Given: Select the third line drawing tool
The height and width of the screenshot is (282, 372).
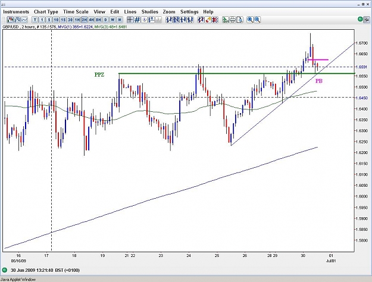Looking at the screenshot, I should pos(183,20).
